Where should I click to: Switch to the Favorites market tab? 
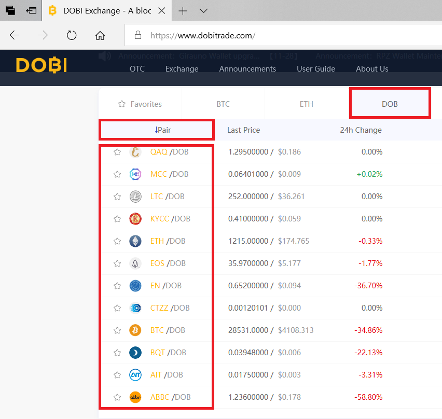tap(140, 104)
